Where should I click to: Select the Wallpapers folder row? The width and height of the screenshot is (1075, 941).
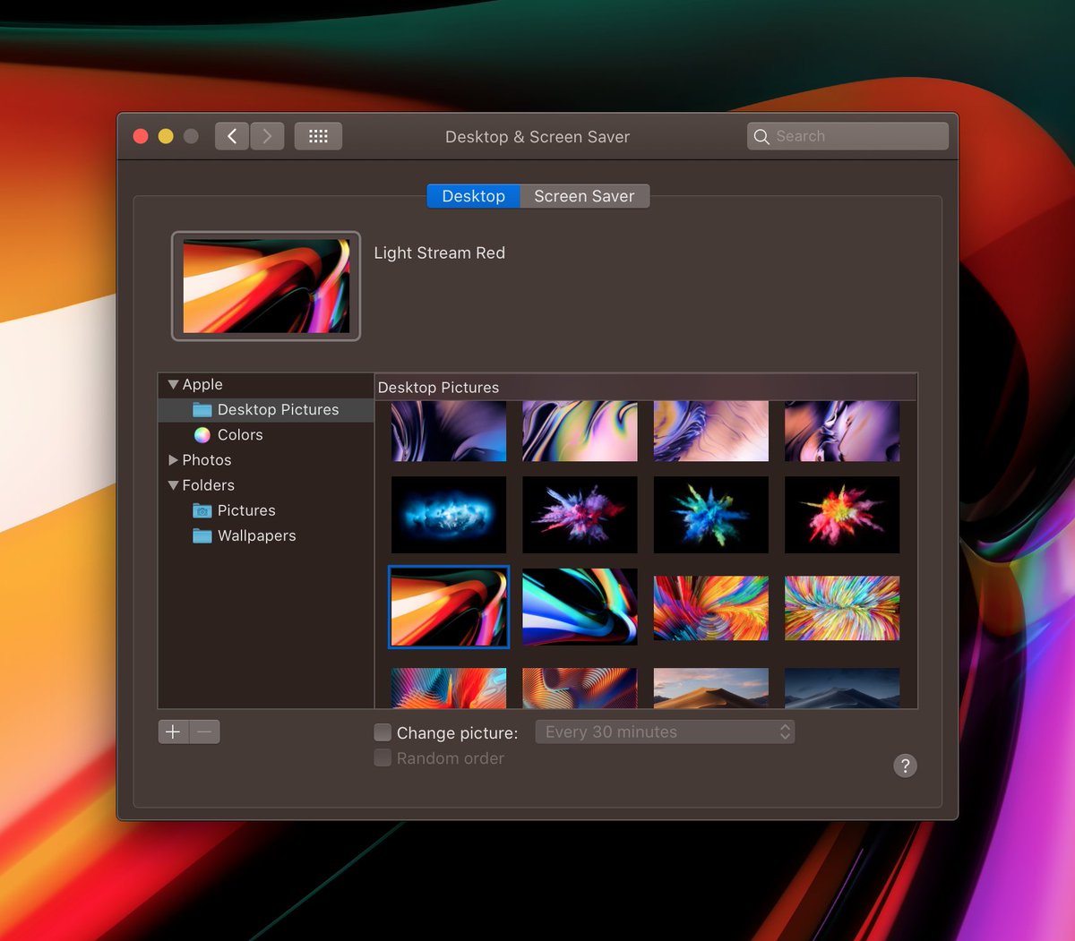pyautogui.click(x=266, y=535)
